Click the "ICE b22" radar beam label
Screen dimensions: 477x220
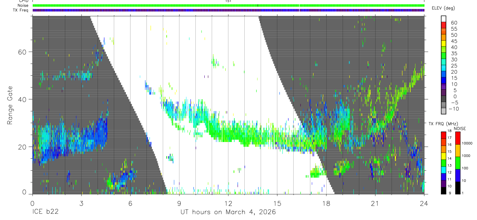pos(46,212)
